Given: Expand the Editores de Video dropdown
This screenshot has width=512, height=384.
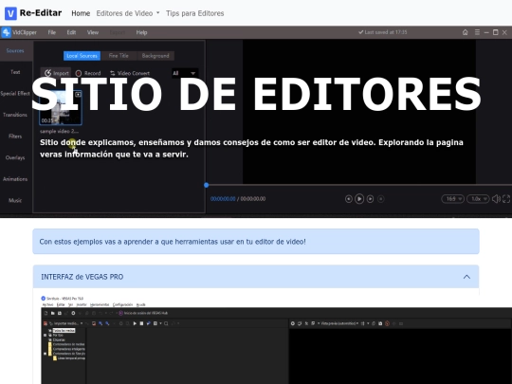Looking at the screenshot, I should point(128,13).
